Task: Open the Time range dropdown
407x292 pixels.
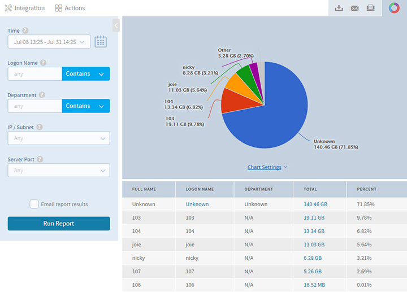Action: pyautogui.click(x=49, y=41)
